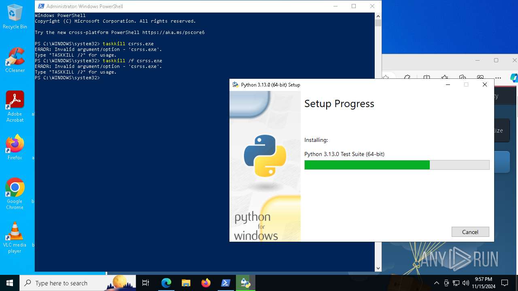The width and height of the screenshot is (518, 291).
Task: Click the PowerShell scrollbar down arrow
Action: 378,268
